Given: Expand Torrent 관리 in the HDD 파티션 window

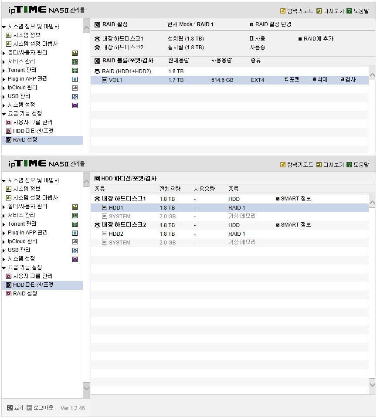Looking at the screenshot, I should point(4,224).
